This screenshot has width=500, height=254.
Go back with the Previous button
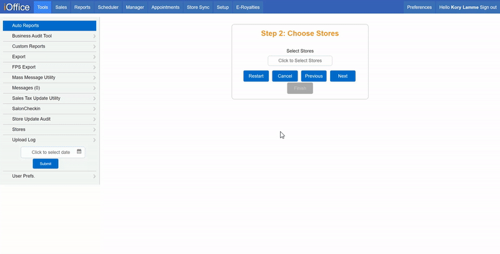pyautogui.click(x=314, y=76)
